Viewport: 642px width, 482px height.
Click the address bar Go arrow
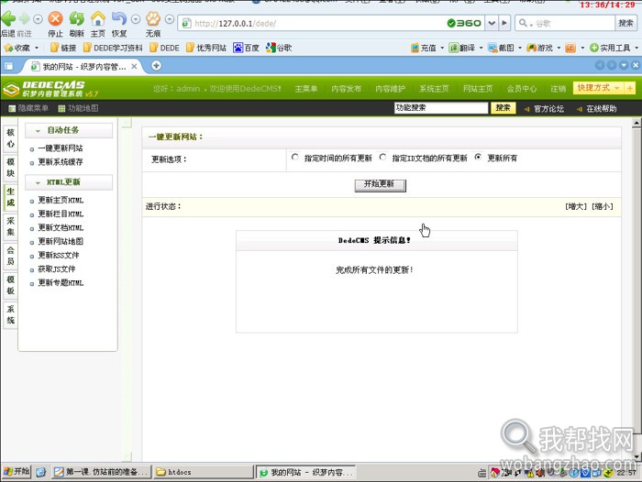pos(504,23)
